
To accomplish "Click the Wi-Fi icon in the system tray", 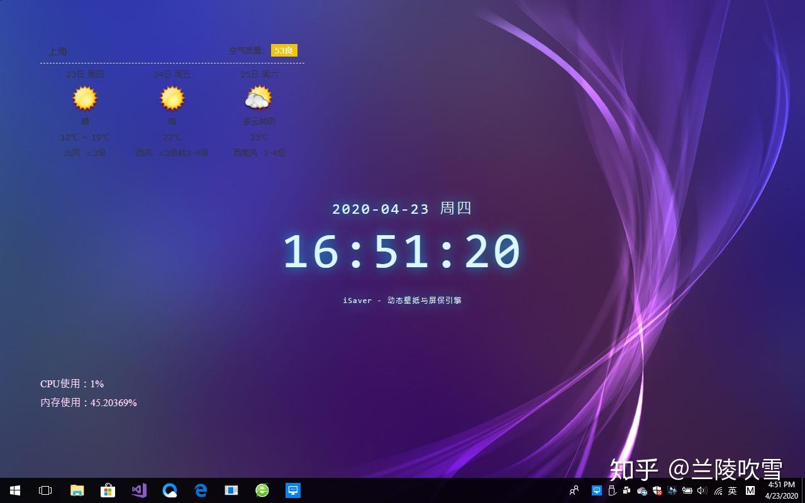I will pos(718,491).
